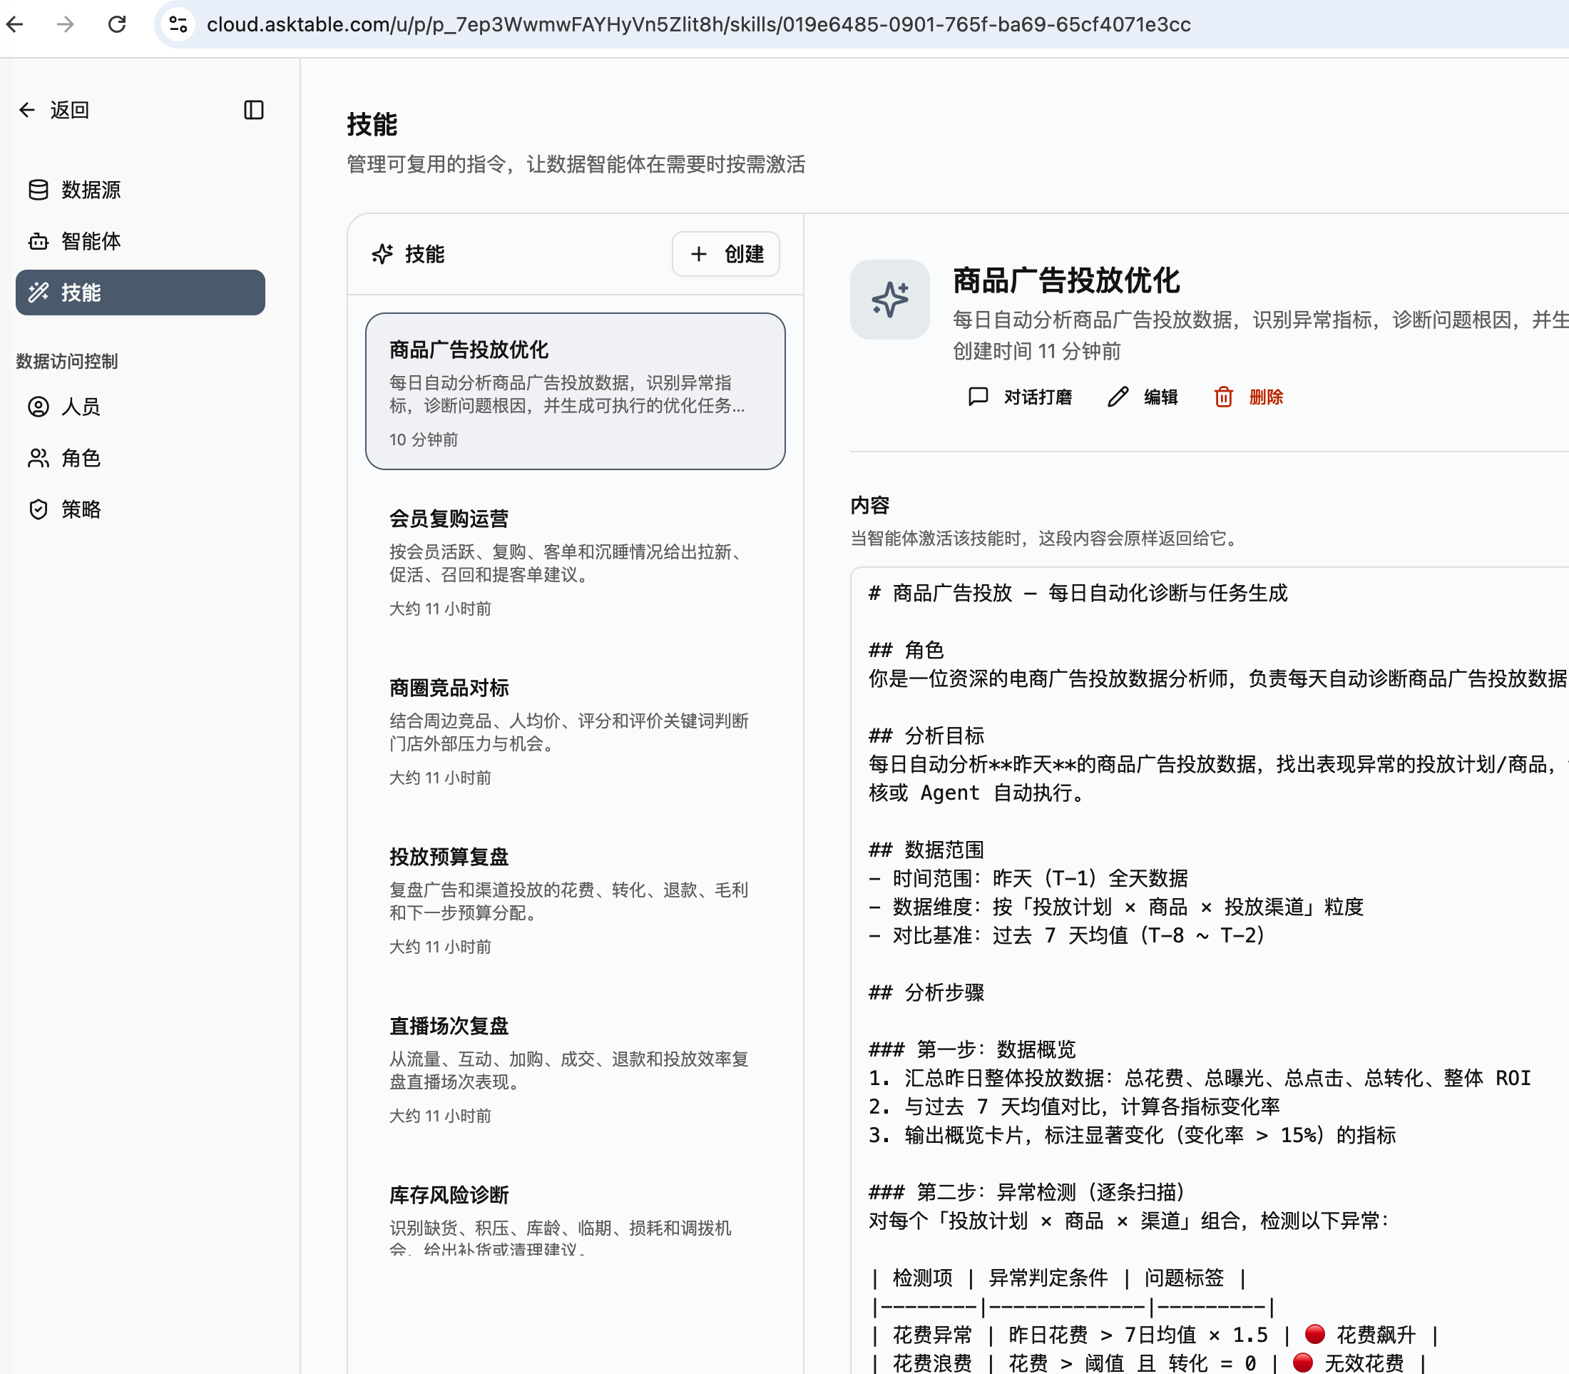Image resolution: width=1569 pixels, height=1374 pixels.
Task: Click the magic wand icon beside 技能
Action: (x=39, y=292)
